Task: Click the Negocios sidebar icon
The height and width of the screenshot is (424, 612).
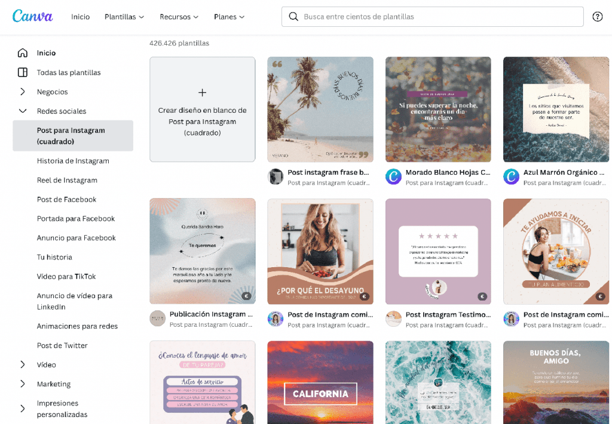Action: 23,91
